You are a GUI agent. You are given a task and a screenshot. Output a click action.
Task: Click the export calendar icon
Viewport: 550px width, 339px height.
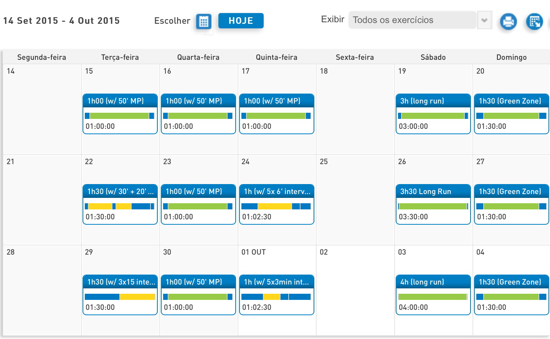(x=534, y=21)
